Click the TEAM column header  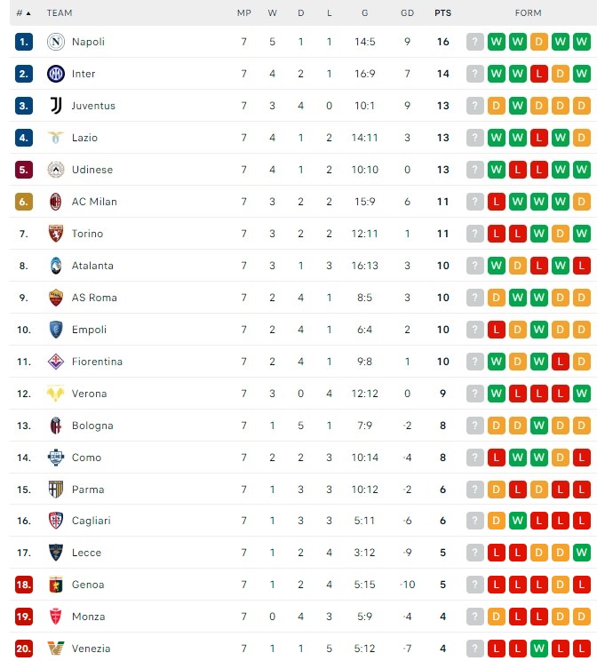coord(60,13)
